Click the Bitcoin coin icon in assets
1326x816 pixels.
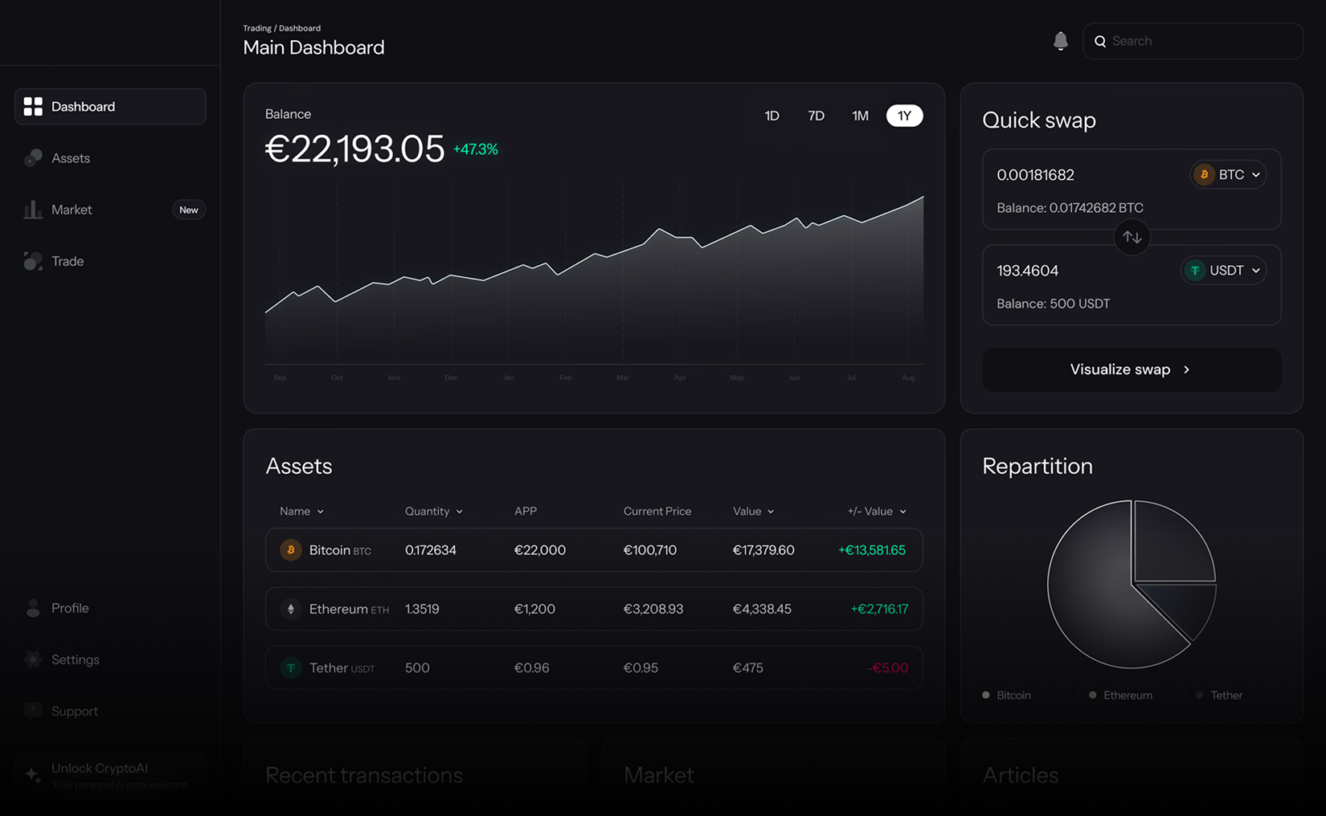pos(290,550)
